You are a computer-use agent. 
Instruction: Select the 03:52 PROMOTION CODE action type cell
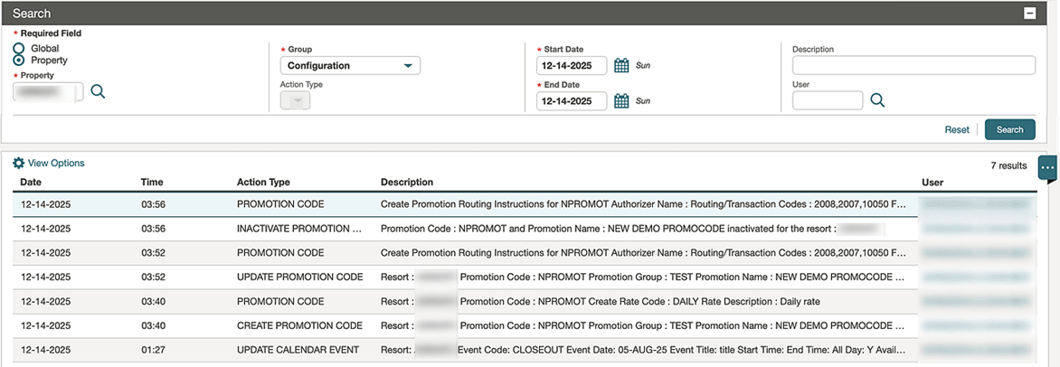(280, 253)
